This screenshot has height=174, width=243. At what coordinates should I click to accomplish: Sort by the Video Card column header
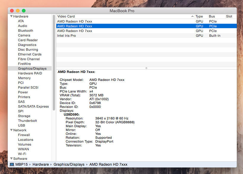coord(125,16)
